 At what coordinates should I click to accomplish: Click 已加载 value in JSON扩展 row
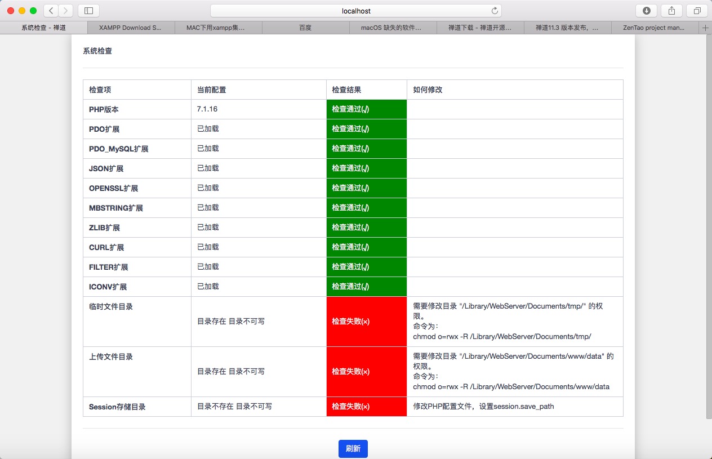208,168
